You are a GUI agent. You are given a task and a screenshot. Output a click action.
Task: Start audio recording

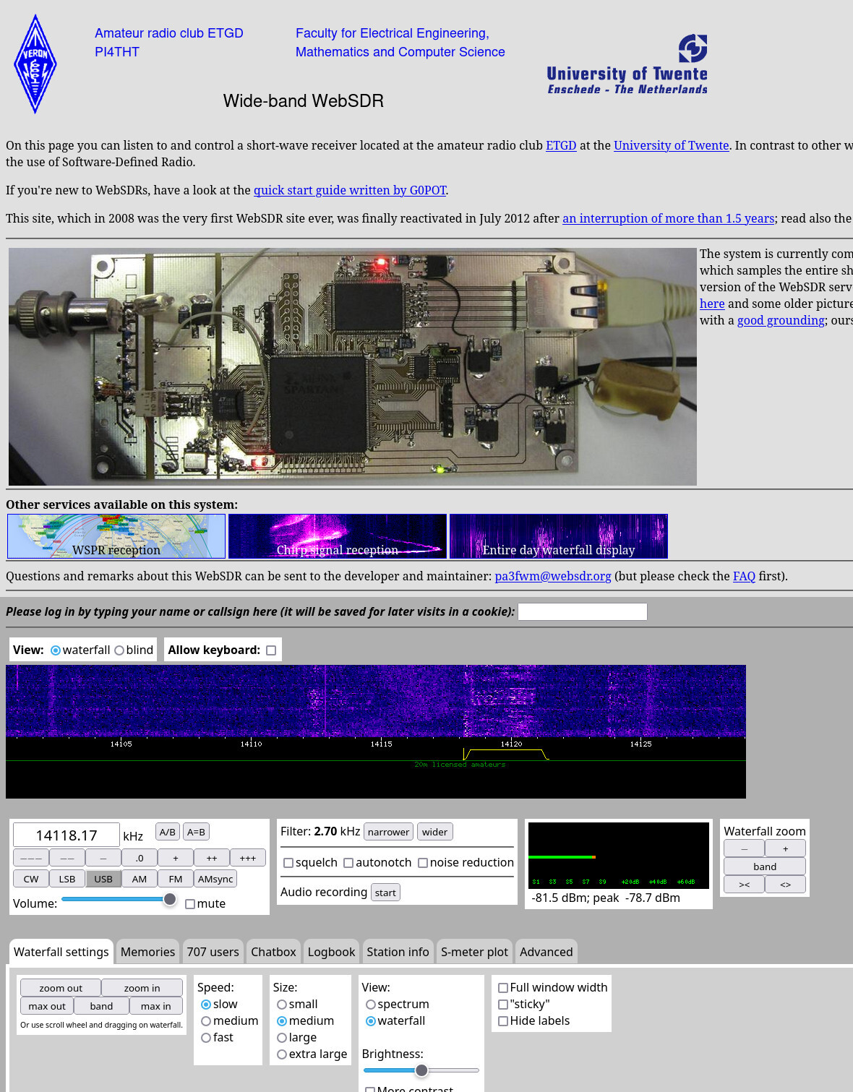click(x=385, y=893)
